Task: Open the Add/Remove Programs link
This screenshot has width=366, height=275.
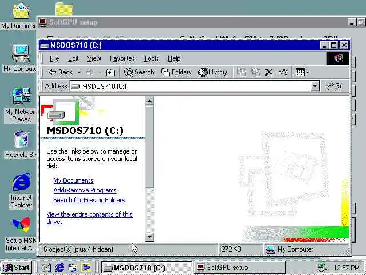Action: pos(85,190)
